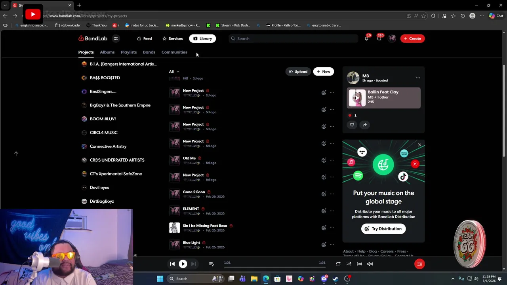Open the play queue icon in player
This screenshot has height=285, width=507.
coord(211,264)
